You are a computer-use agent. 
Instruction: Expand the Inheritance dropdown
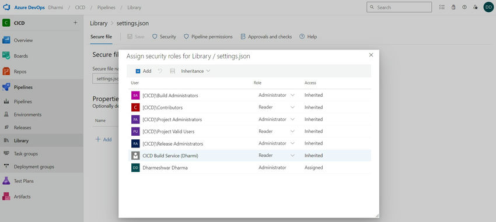(195, 71)
